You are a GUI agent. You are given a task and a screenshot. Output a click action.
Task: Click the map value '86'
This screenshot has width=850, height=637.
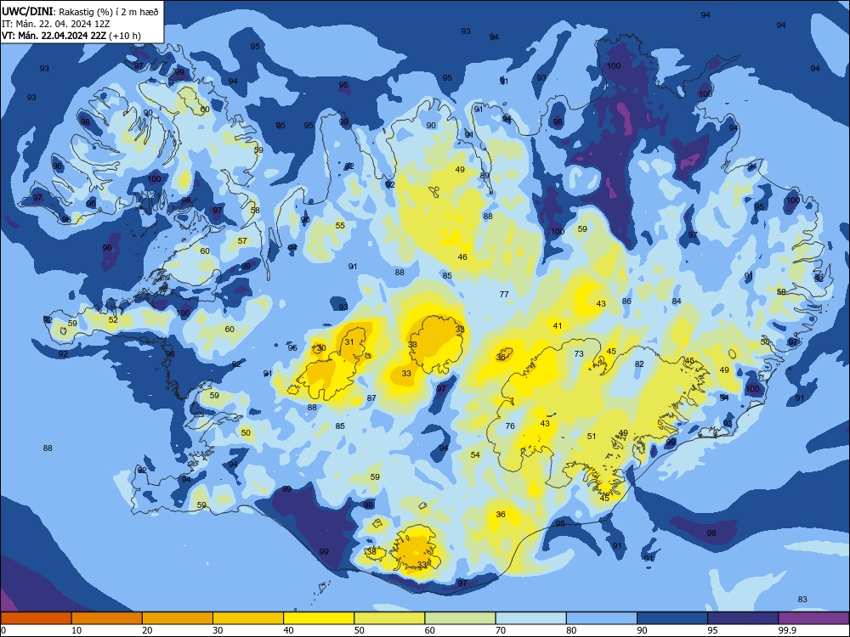point(626,302)
